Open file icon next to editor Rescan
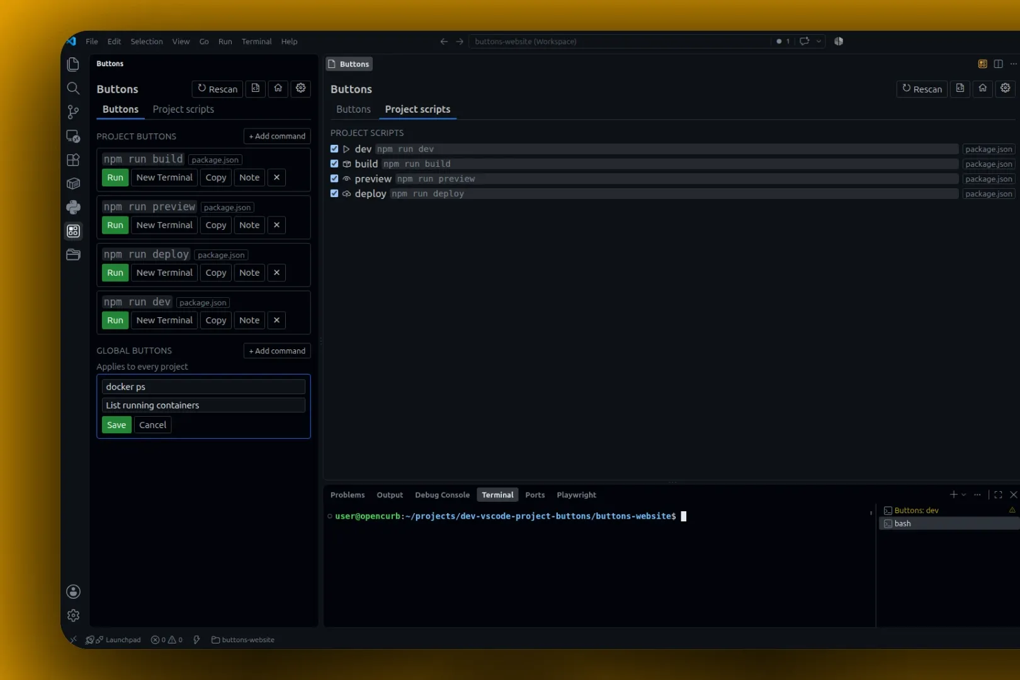 960,89
